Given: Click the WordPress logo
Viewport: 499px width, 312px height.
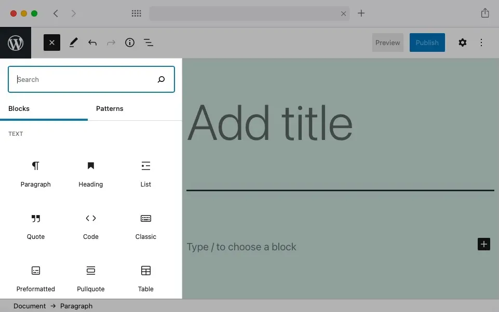Looking at the screenshot, I should 15,42.
